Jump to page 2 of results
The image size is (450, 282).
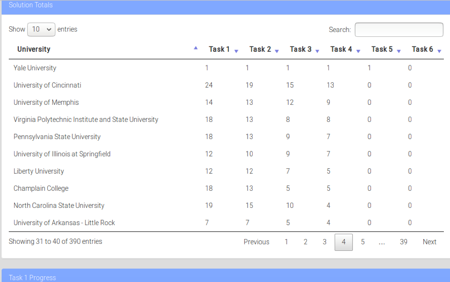click(x=306, y=242)
